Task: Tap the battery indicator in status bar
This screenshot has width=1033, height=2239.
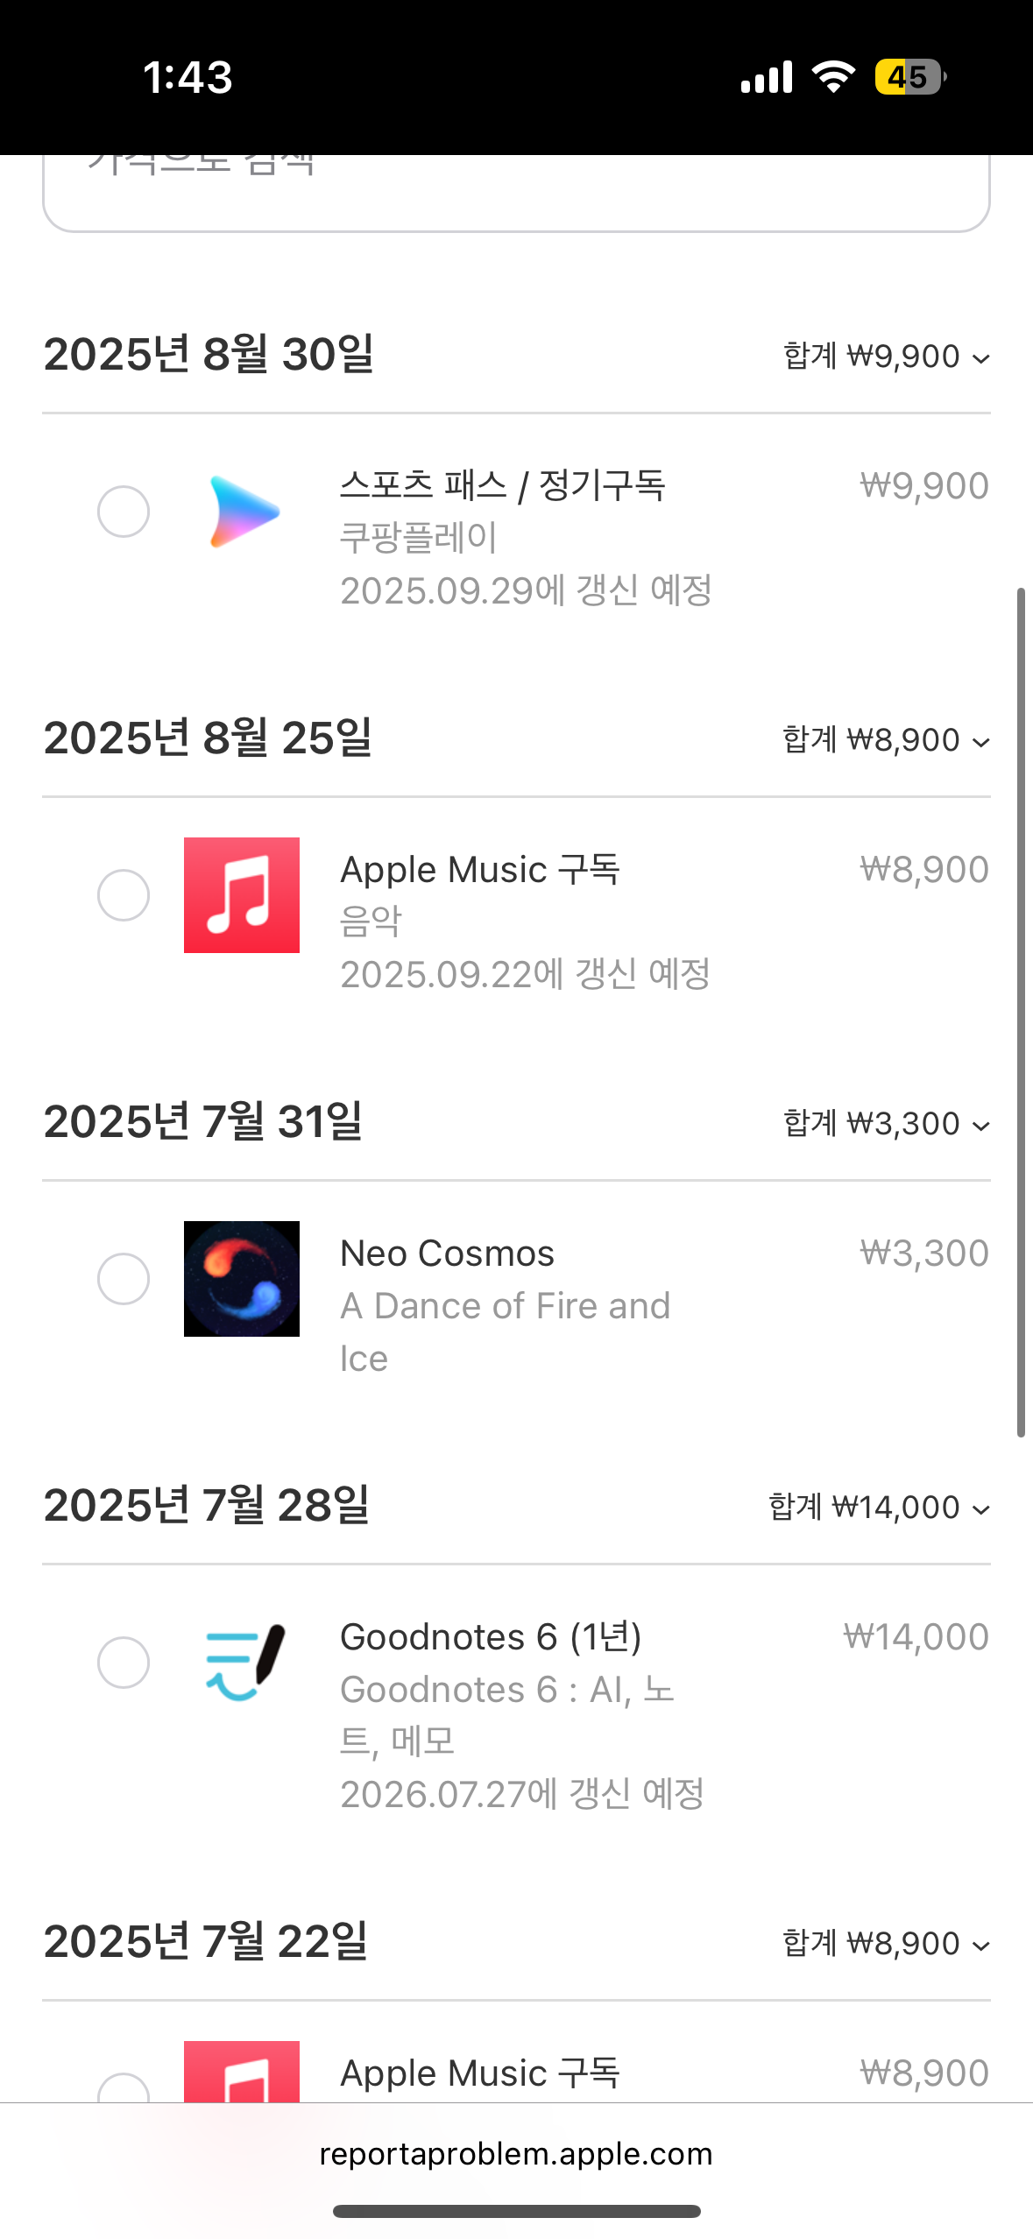Action: click(x=910, y=77)
